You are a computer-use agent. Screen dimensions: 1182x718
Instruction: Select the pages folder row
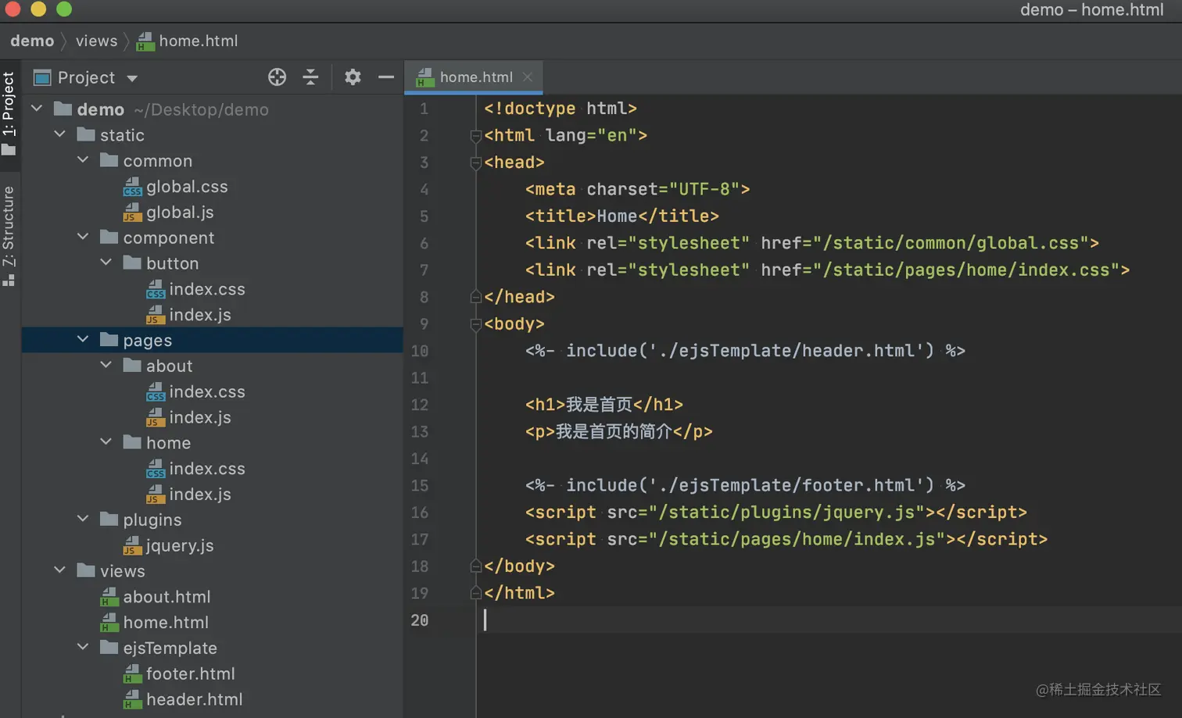click(212, 340)
